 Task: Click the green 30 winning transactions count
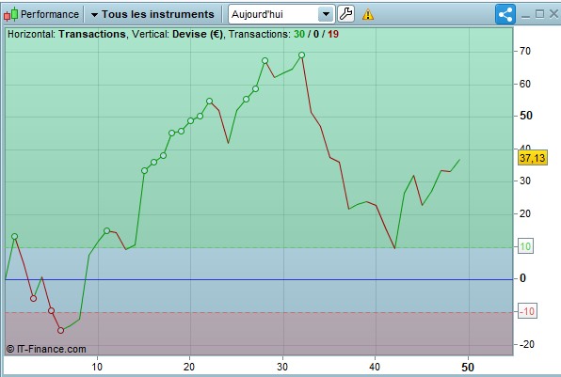click(299, 34)
